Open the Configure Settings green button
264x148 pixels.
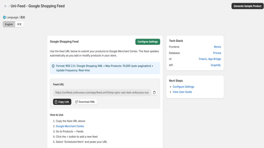tap(148, 42)
